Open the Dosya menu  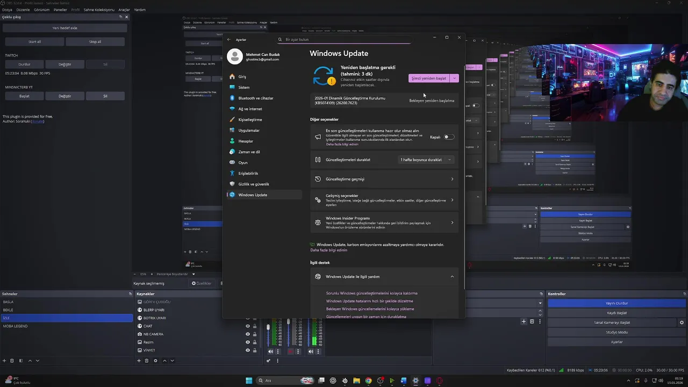pyautogui.click(x=7, y=10)
